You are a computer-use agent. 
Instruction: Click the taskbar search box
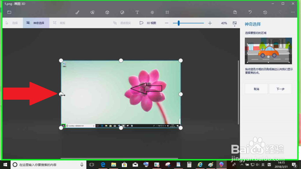click(x=48, y=164)
